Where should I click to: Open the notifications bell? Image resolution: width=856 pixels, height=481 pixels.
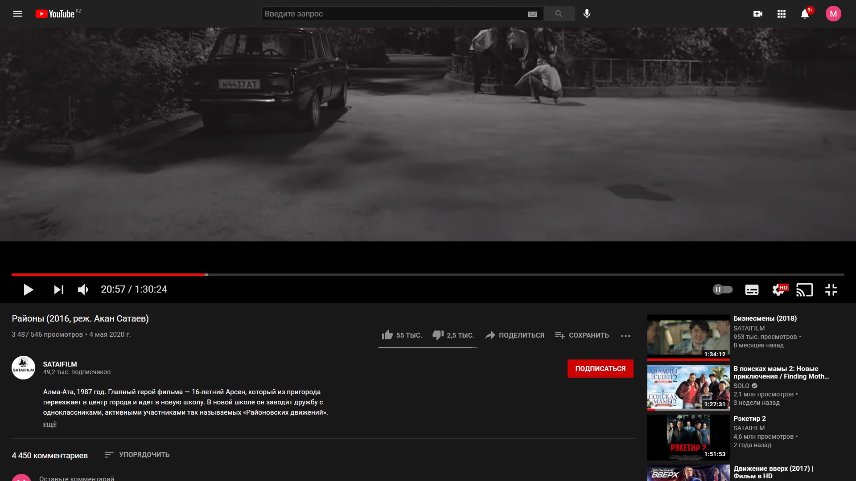805,14
